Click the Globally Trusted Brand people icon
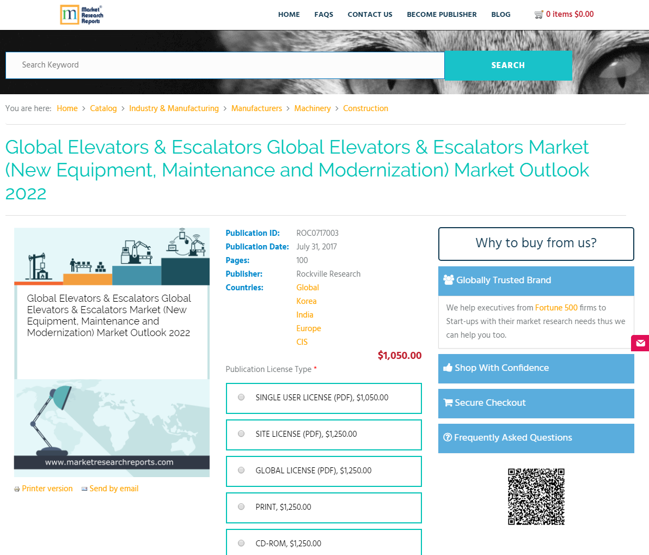This screenshot has width=649, height=555. [x=449, y=280]
